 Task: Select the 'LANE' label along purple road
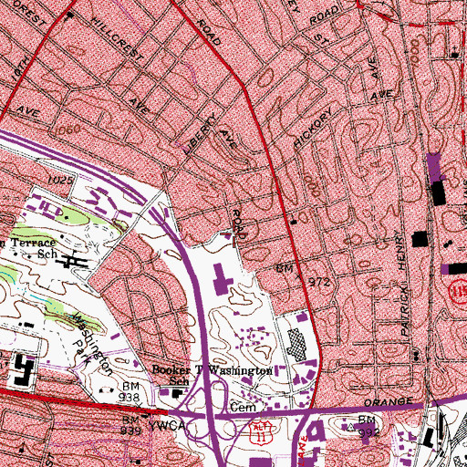pos(303,451)
